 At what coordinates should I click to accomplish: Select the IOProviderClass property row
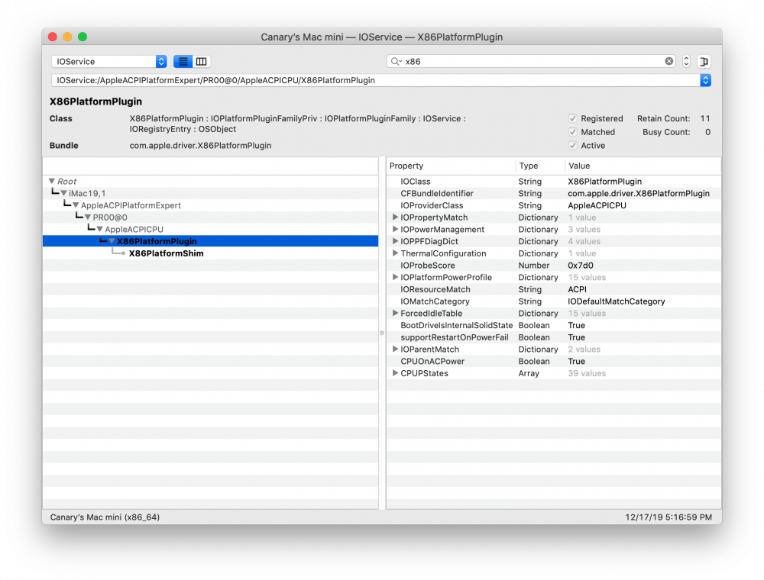click(x=554, y=205)
